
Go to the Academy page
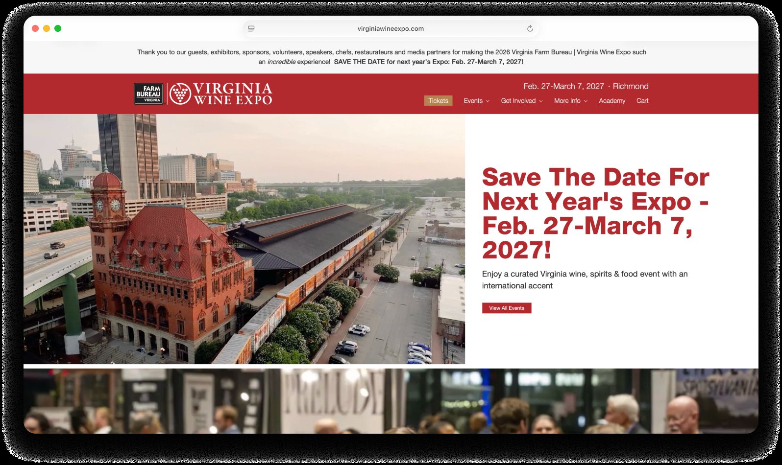tap(611, 101)
